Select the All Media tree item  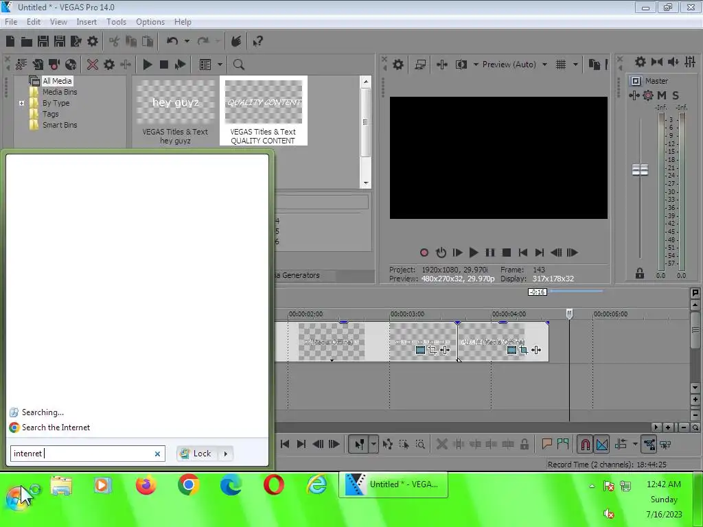point(57,81)
